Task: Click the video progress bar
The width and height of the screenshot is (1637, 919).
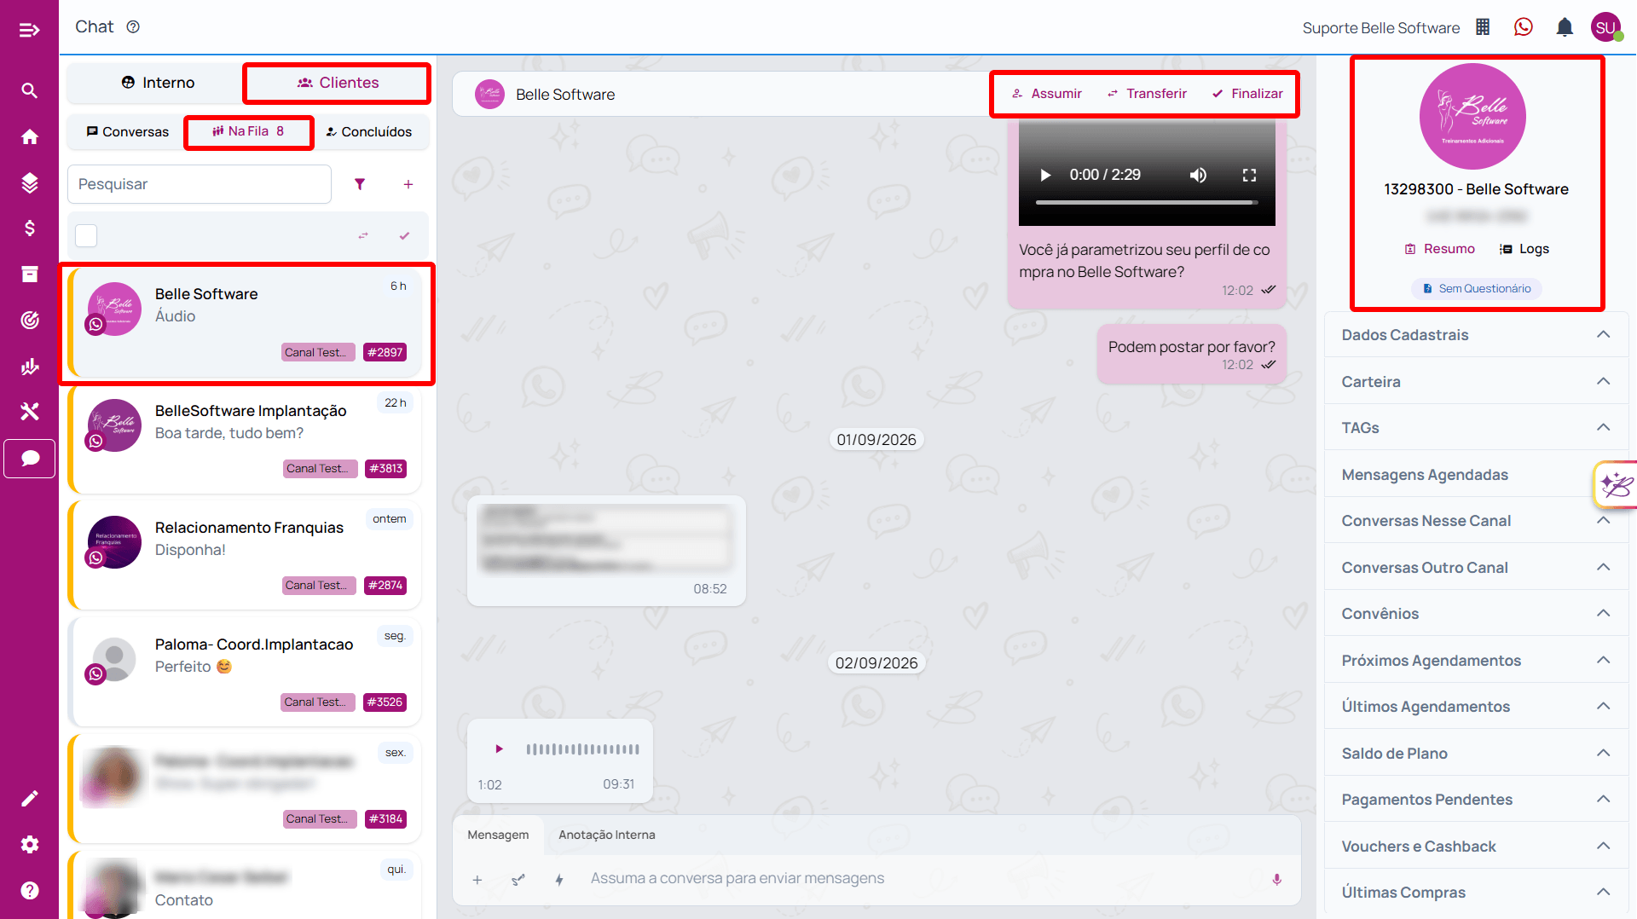Action: tap(1147, 203)
